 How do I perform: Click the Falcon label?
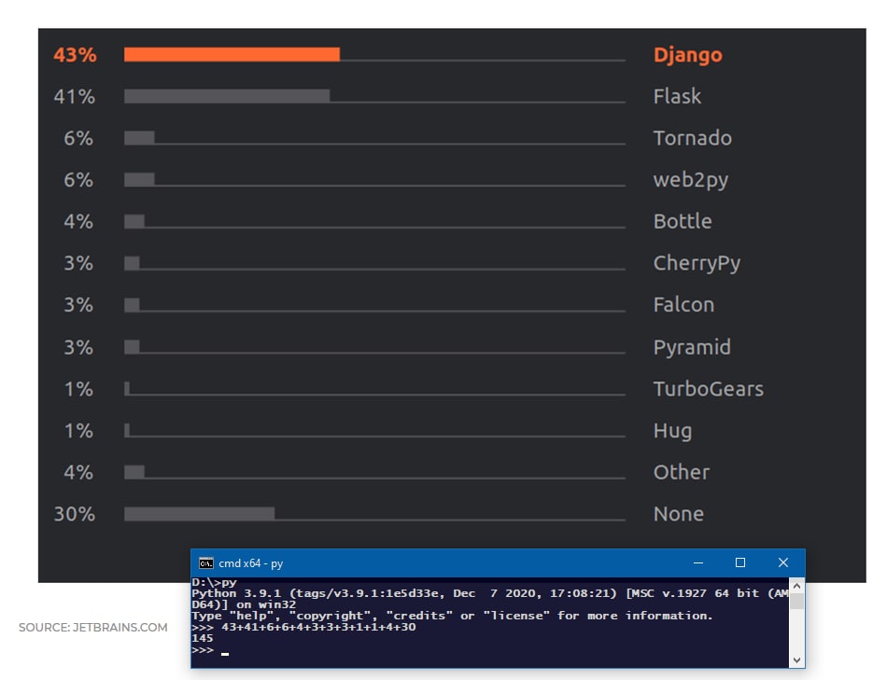click(683, 305)
